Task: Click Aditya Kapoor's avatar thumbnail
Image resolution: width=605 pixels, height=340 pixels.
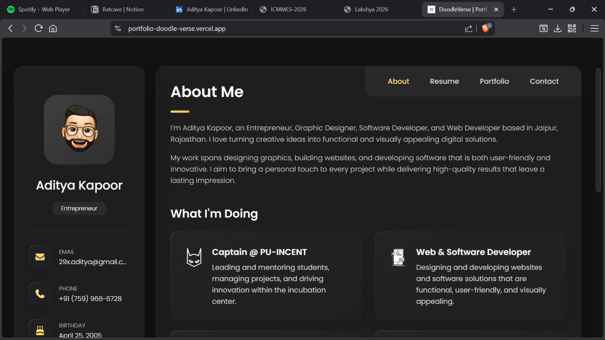Action: tap(79, 130)
